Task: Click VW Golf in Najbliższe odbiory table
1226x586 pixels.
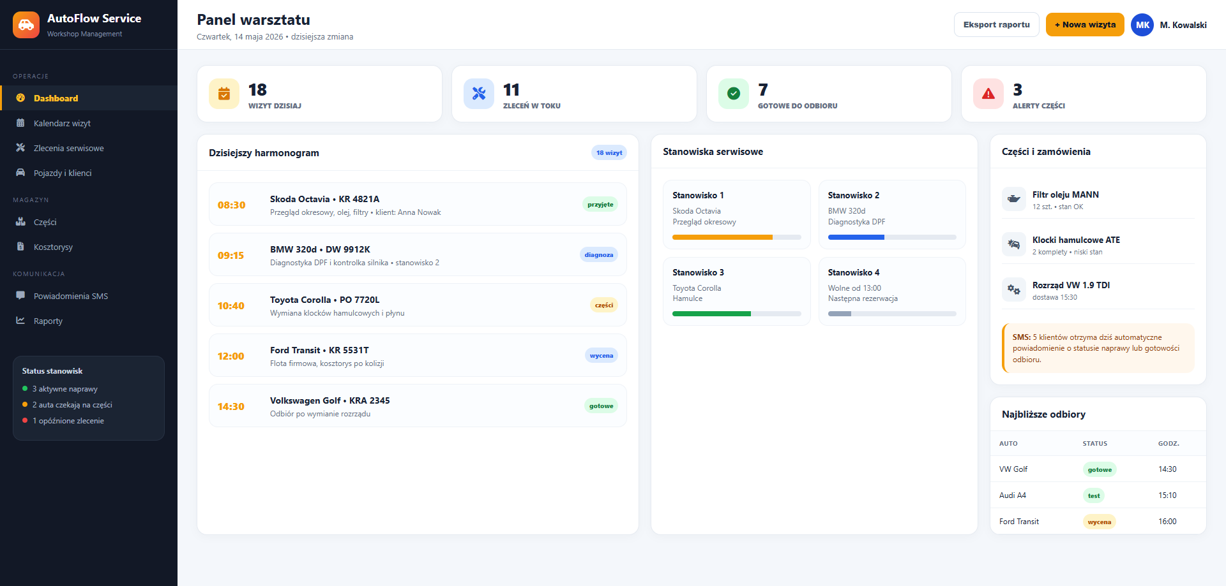Action: (1013, 469)
